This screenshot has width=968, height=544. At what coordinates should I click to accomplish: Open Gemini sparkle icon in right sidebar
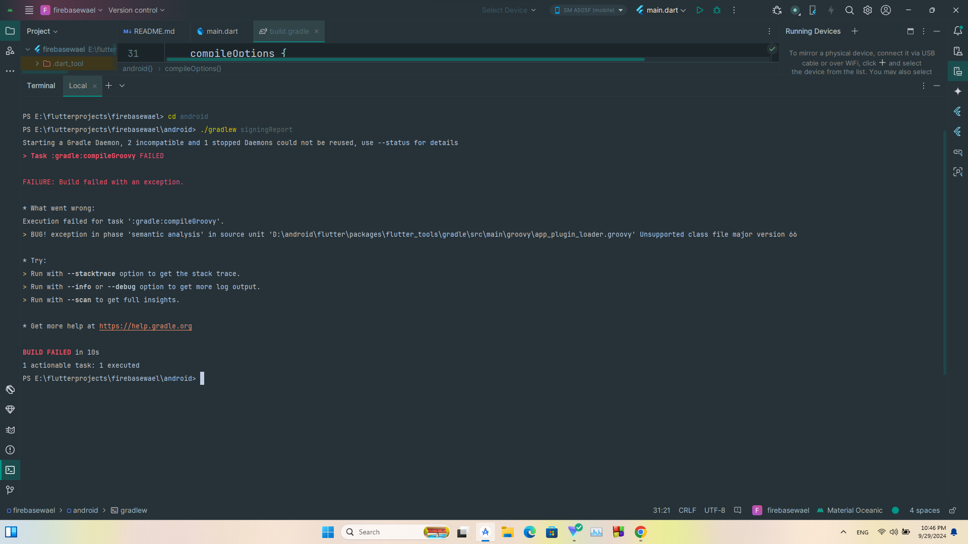point(958,91)
